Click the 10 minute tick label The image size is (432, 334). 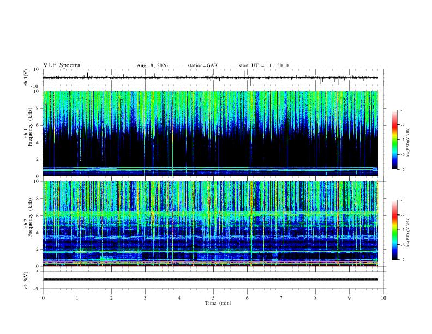(x=383, y=298)
